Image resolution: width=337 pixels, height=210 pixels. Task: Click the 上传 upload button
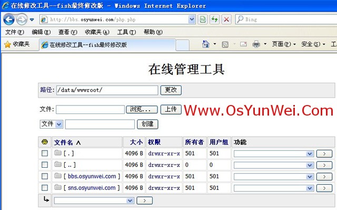pos(171,109)
